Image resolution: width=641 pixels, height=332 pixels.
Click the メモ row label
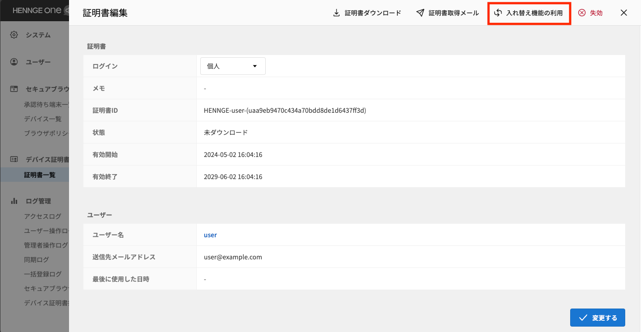point(99,88)
